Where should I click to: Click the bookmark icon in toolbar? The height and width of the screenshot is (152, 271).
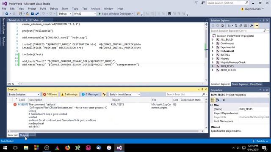[x=169, y=14]
